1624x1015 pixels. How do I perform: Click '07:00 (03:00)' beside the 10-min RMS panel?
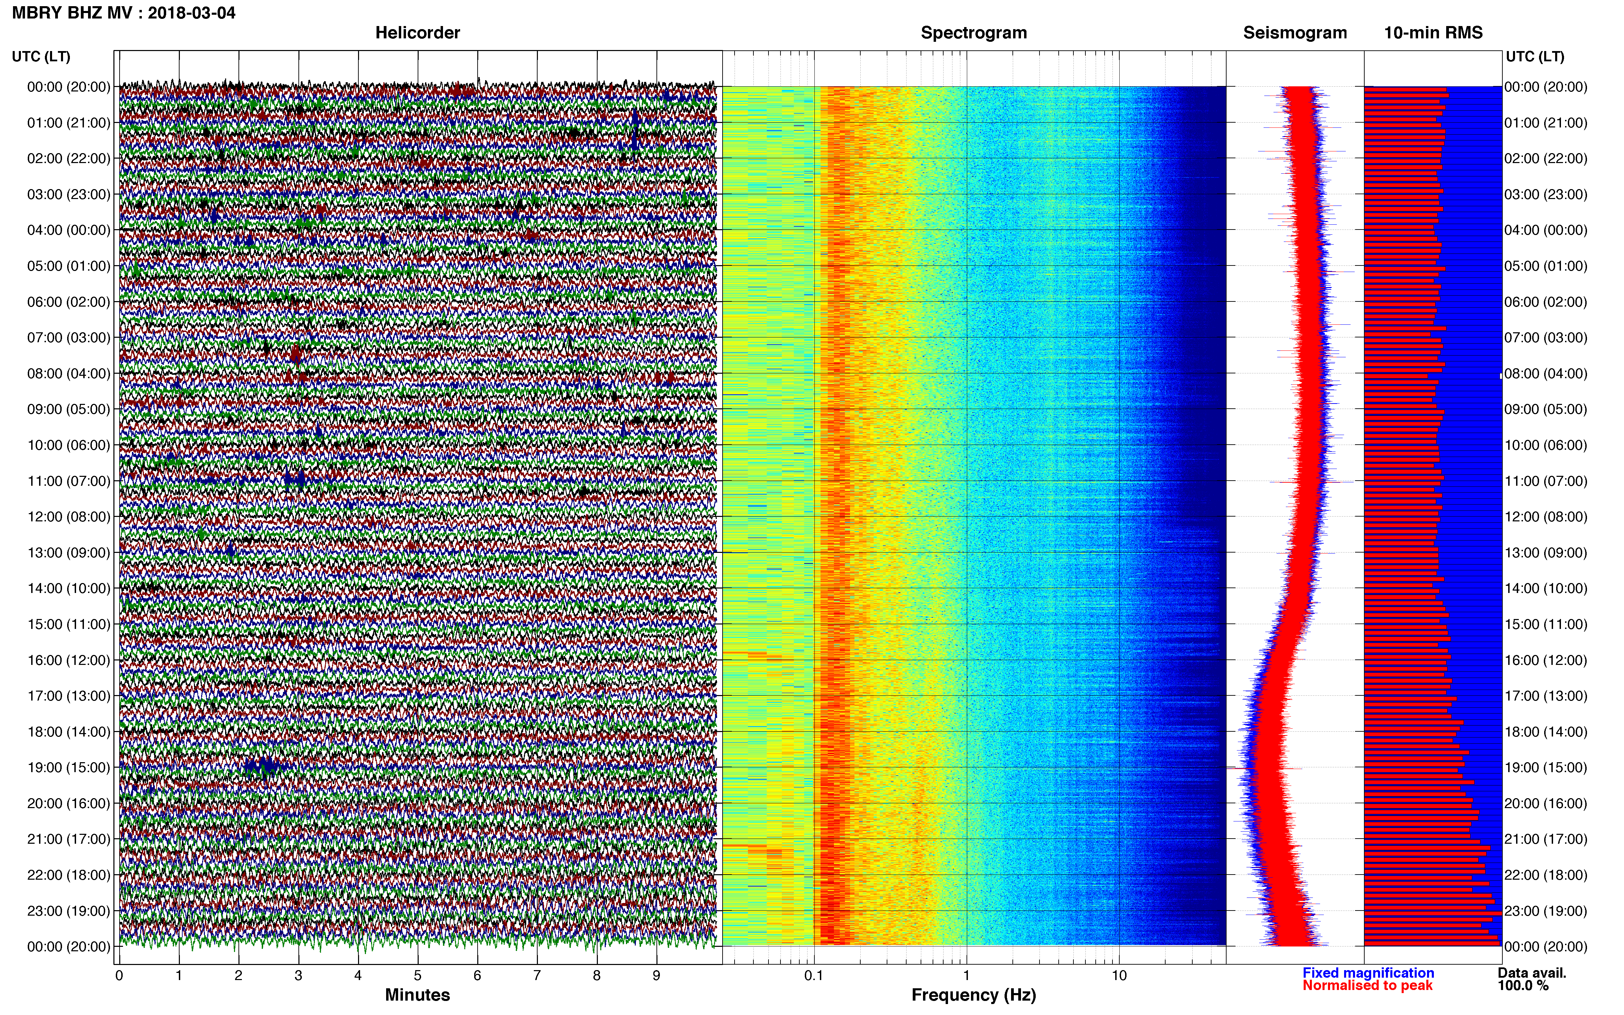(x=1546, y=338)
